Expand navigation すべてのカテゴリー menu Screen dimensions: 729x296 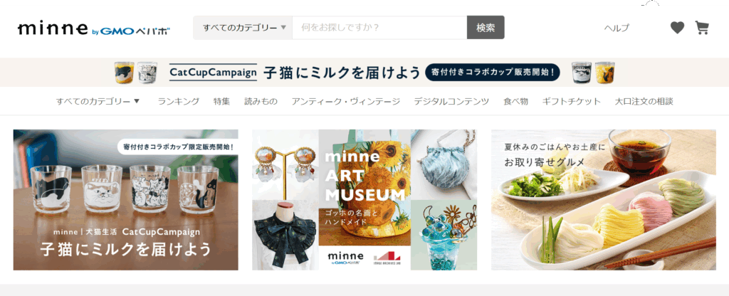[98, 101]
